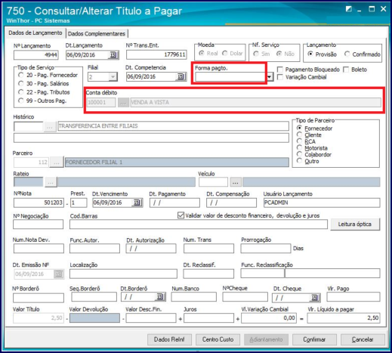Image resolution: width=392 pixels, height=353 pixels.
Task: Open the Dt. Cheque calendar picker
Action: 314,298
